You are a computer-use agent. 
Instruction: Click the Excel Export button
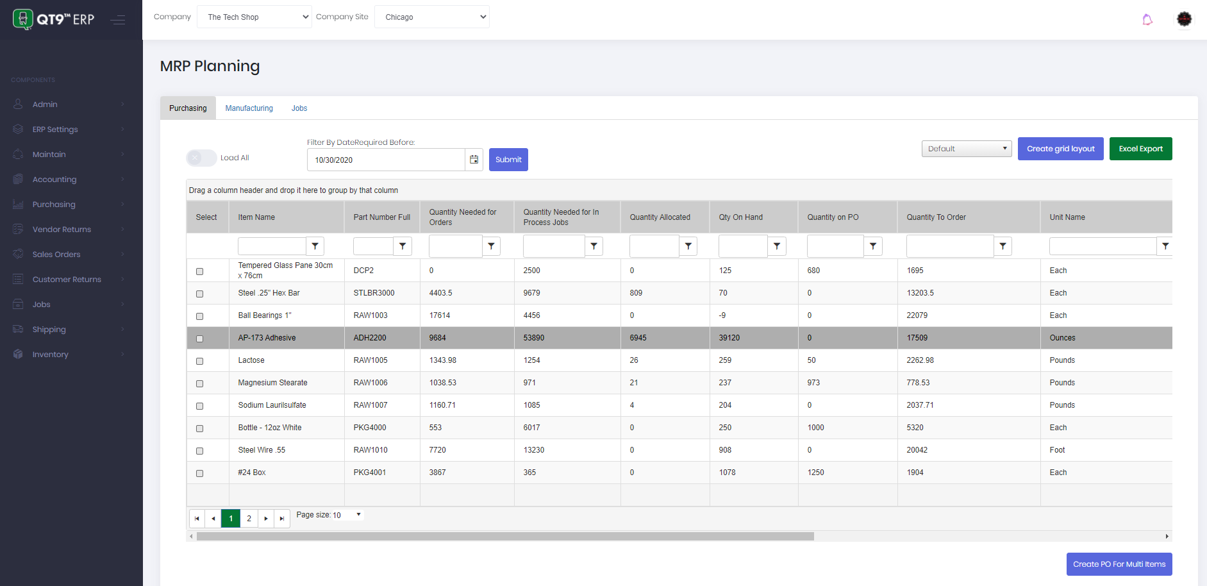pos(1140,149)
